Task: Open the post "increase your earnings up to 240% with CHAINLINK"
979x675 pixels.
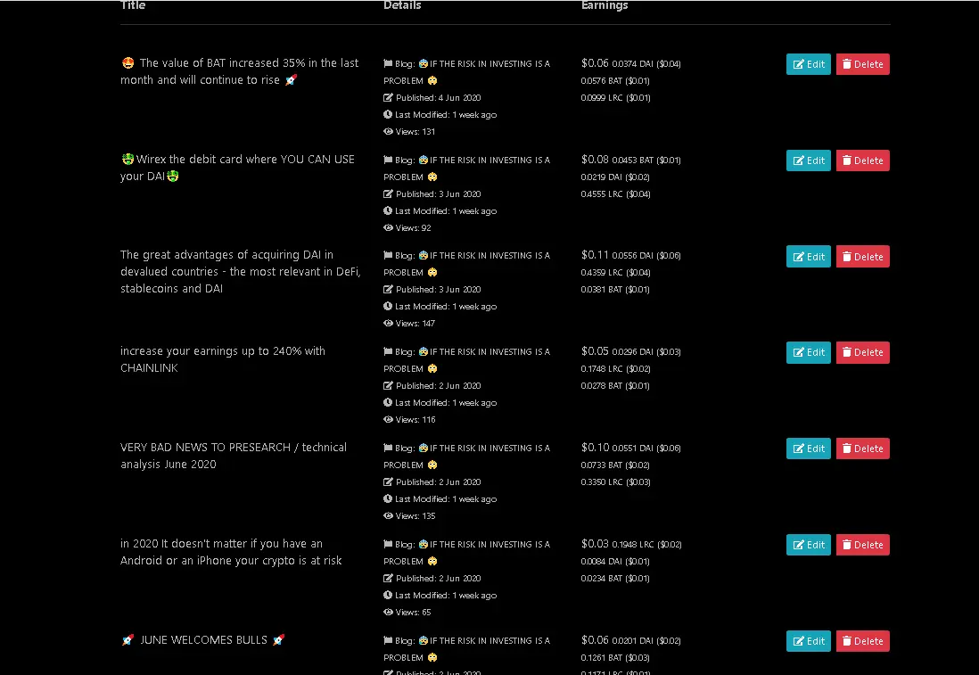Action: coord(223,359)
